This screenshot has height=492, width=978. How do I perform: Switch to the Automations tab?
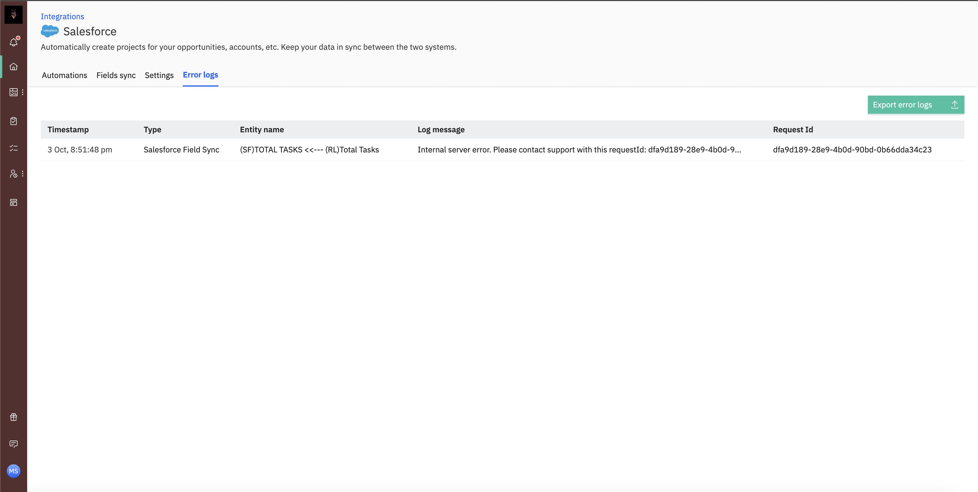coord(65,75)
